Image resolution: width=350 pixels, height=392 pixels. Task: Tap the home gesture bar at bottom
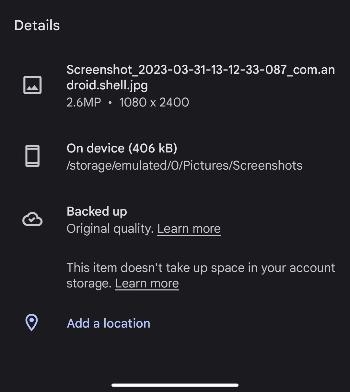[175, 385]
